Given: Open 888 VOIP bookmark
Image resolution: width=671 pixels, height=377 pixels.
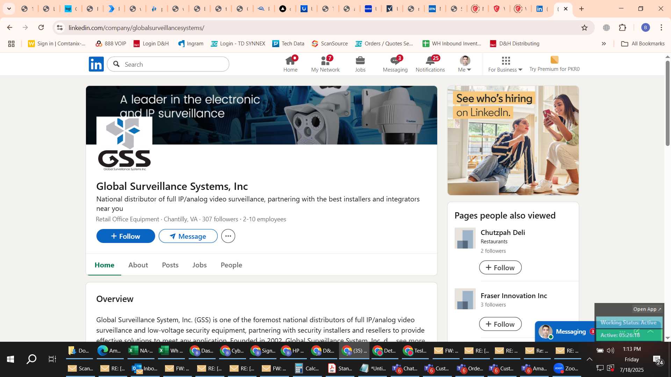Looking at the screenshot, I should point(111,44).
